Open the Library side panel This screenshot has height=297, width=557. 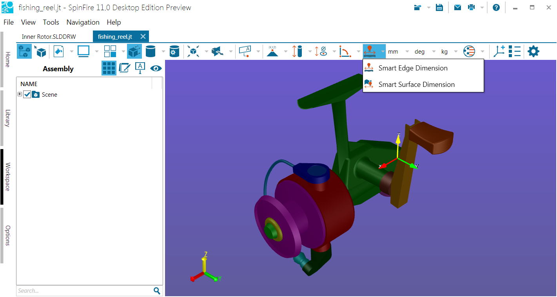point(7,118)
